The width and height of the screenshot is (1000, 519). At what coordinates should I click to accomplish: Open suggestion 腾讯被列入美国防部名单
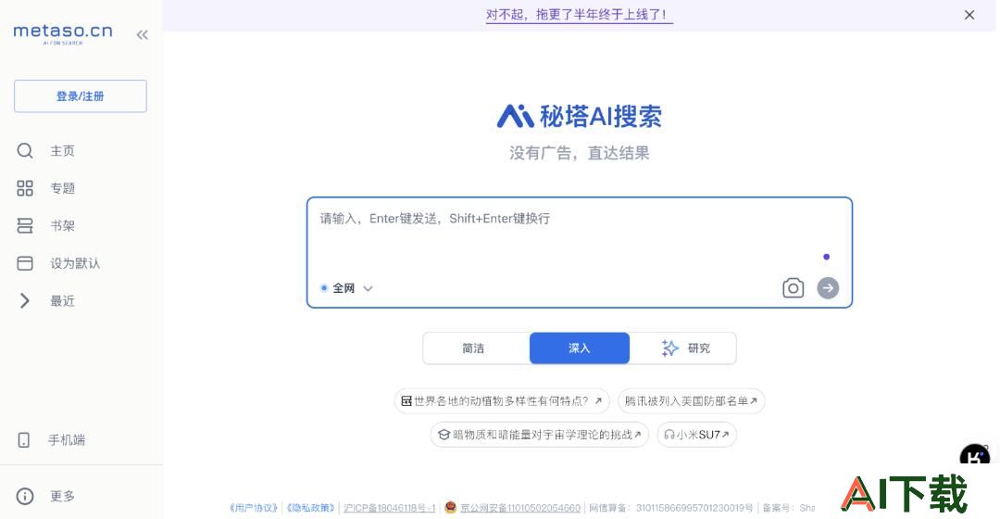691,401
